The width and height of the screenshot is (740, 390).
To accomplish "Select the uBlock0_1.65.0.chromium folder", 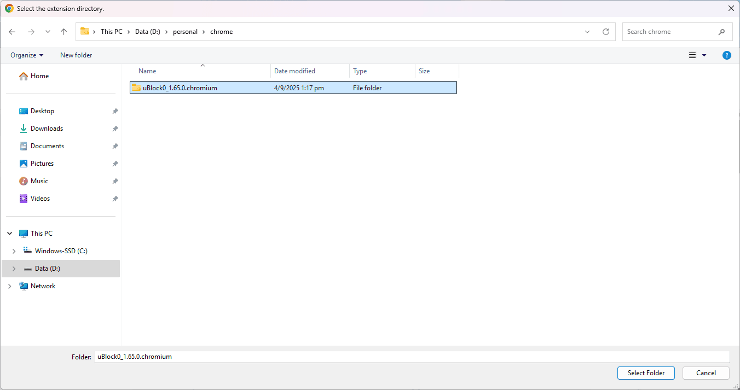I will [293, 88].
